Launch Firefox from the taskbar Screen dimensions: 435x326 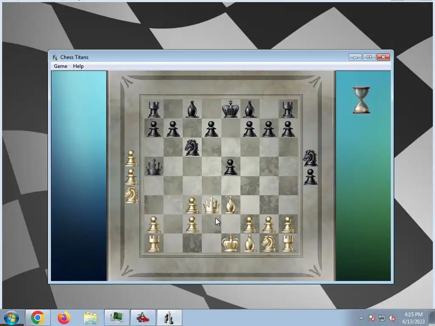pyautogui.click(x=64, y=318)
